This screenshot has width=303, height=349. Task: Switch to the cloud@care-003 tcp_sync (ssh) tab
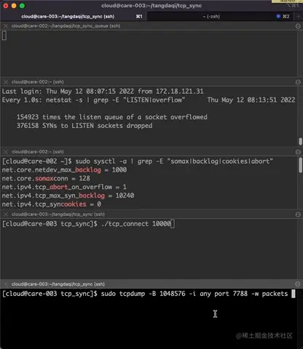point(74,17)
